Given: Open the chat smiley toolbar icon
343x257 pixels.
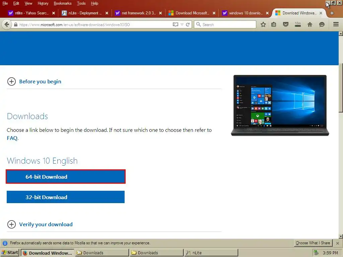Looking at the screenshot, I should click(x=322, y=24).
